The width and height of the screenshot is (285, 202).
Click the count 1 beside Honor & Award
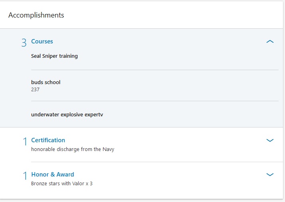(x=25, y=176)
